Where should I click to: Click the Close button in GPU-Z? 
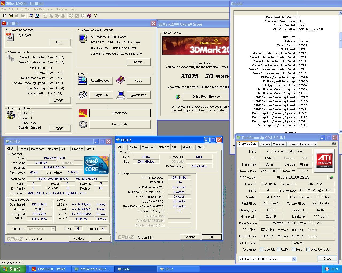[327, 259]
